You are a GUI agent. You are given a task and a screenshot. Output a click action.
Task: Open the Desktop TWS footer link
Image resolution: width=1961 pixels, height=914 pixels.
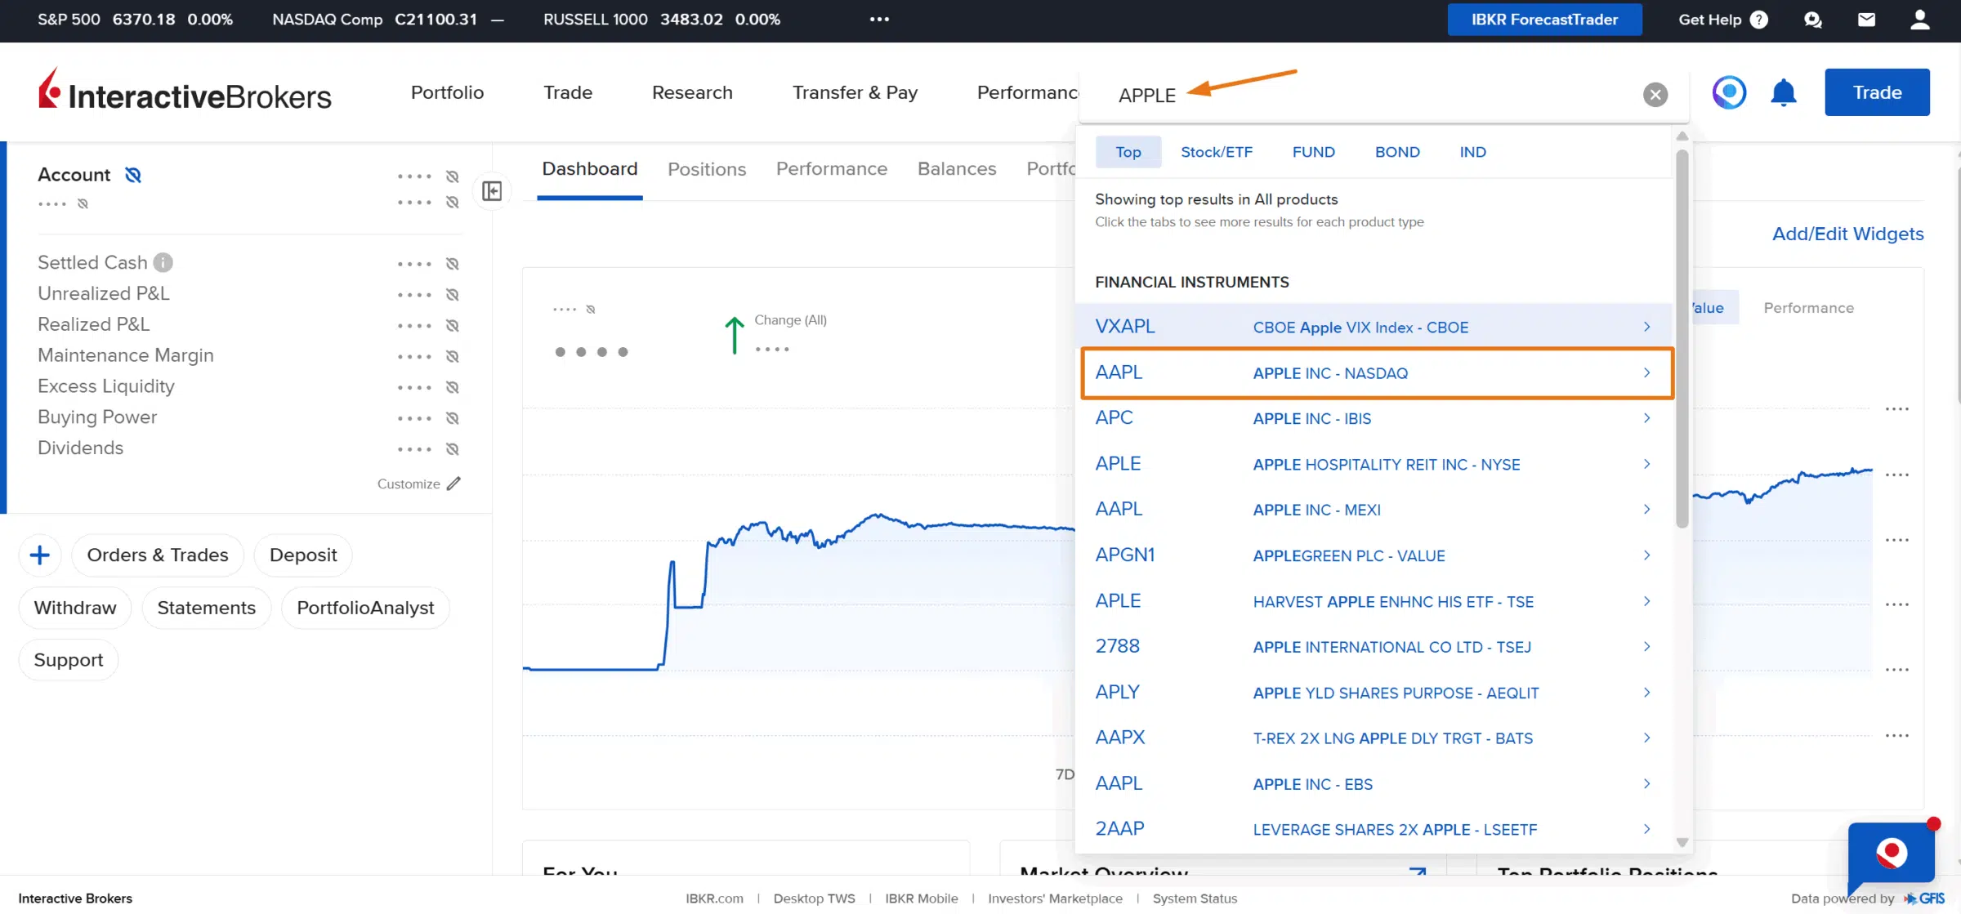(814, 898)
